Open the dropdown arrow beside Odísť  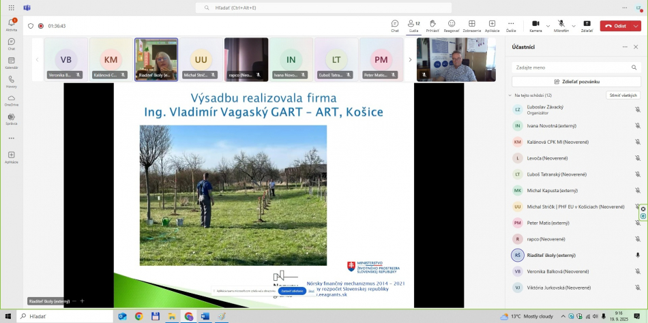(x=636, y=26)
